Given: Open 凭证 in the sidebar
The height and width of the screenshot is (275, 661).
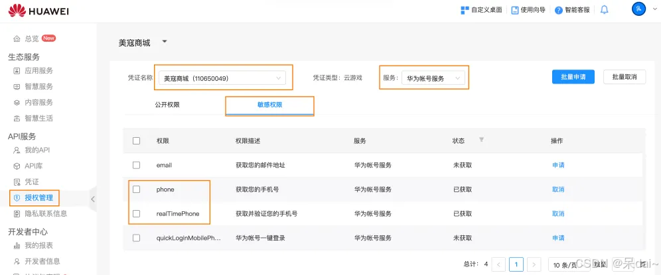Looking at the screenshot, I should (32, 182).
